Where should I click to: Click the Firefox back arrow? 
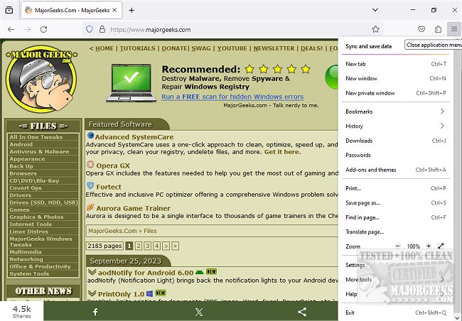(11, 29)
